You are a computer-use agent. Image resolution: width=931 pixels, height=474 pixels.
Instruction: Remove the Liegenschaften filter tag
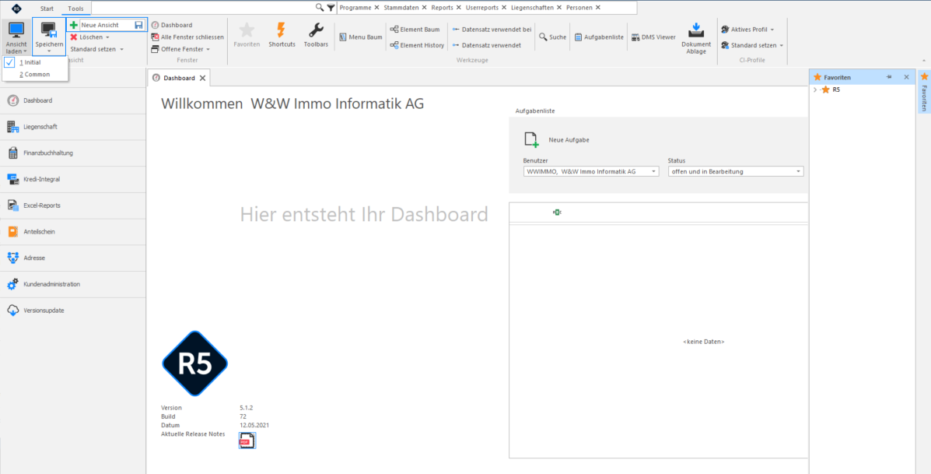point(559,8)
